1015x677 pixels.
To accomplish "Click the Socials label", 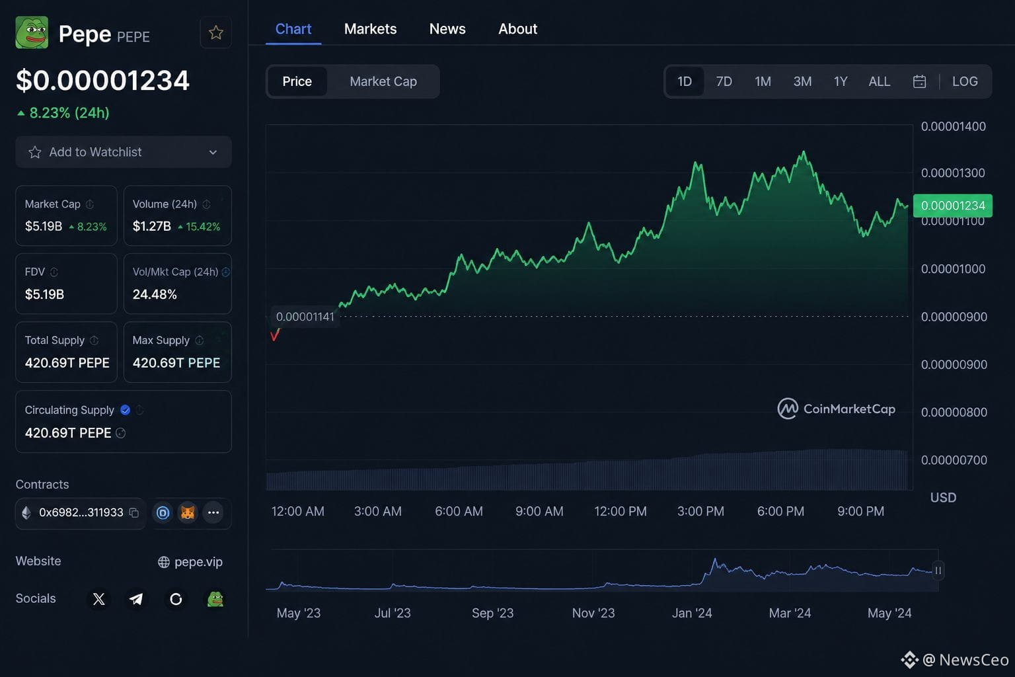I will tap(36, 598).
